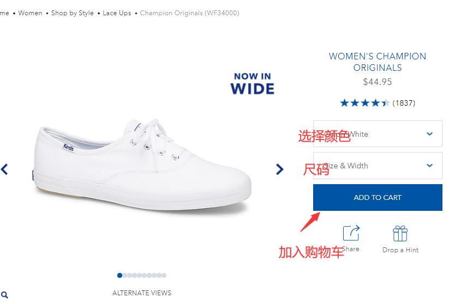Open the star rating reviews

364,103
